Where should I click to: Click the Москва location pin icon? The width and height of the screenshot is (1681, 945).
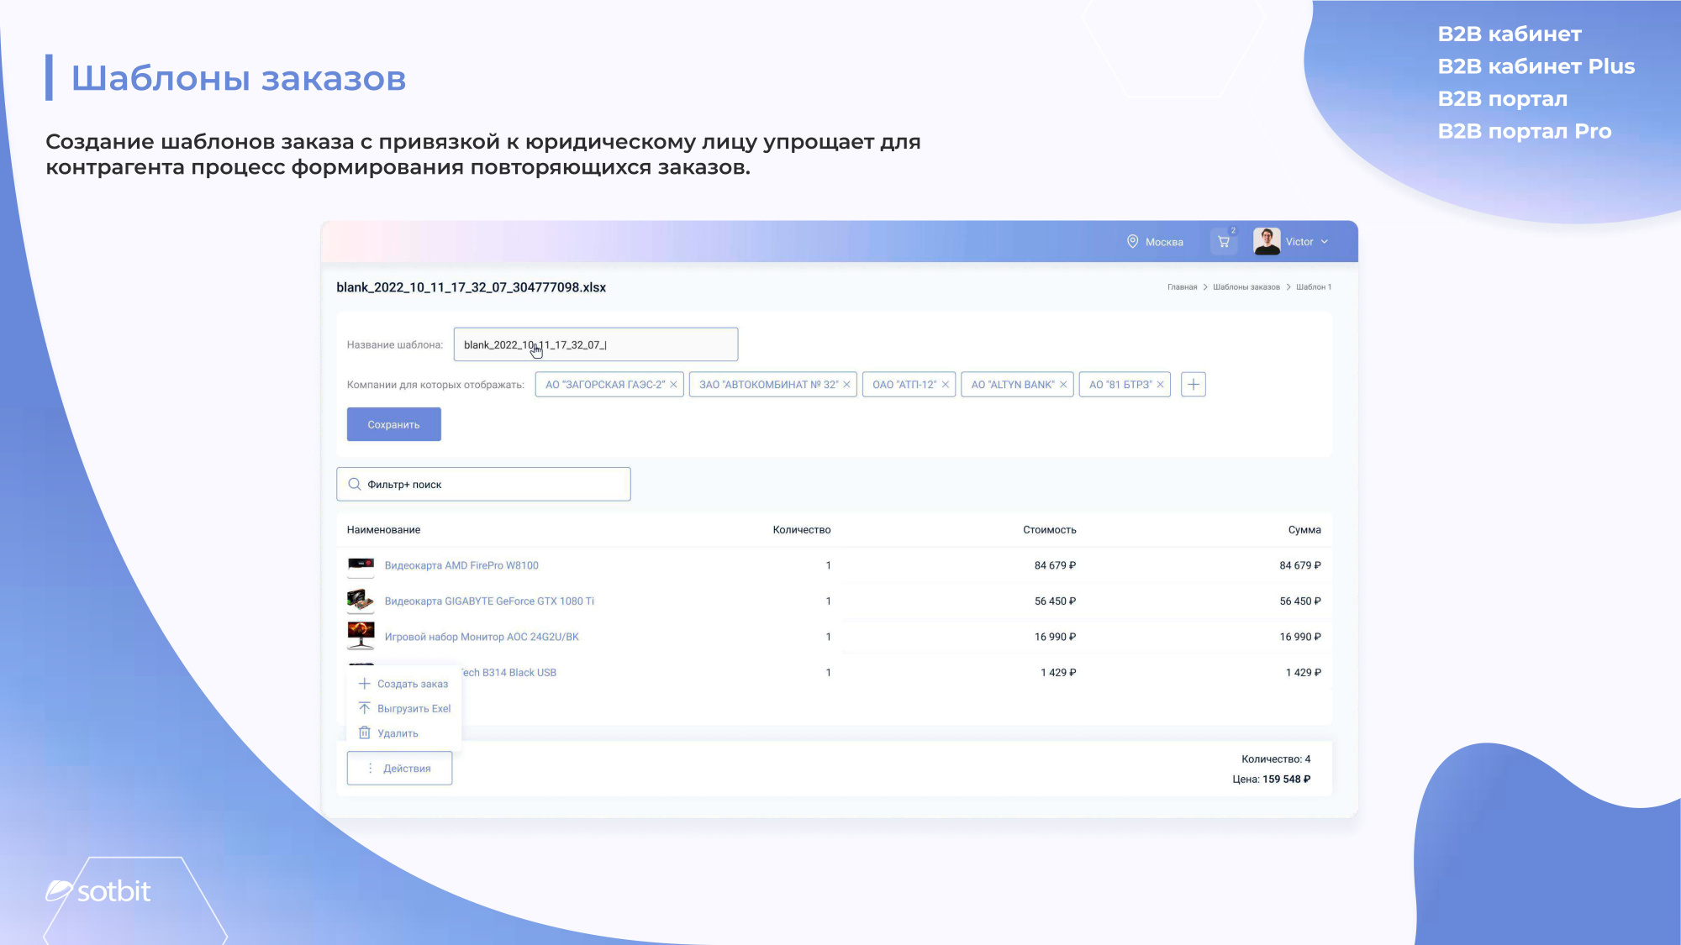[1132, 242]
